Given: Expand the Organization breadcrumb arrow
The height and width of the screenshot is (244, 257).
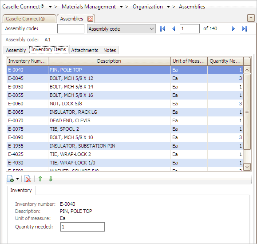Looking at the screenshot, I should click(x=168, y=7).
